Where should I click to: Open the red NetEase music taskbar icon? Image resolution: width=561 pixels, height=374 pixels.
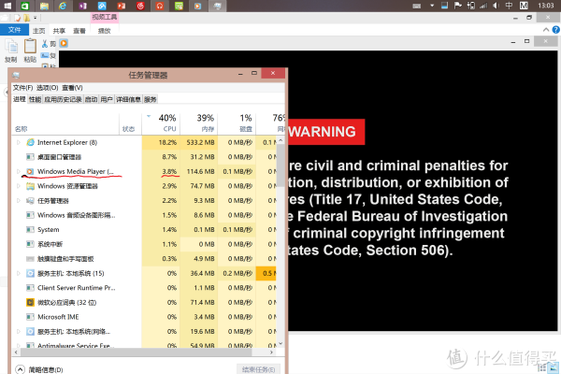pyautogui.click(x=140, y=6)
